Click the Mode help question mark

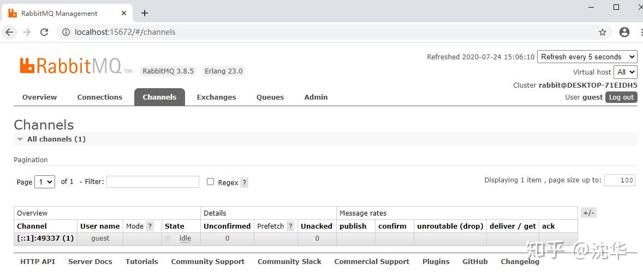click(150, 226)
